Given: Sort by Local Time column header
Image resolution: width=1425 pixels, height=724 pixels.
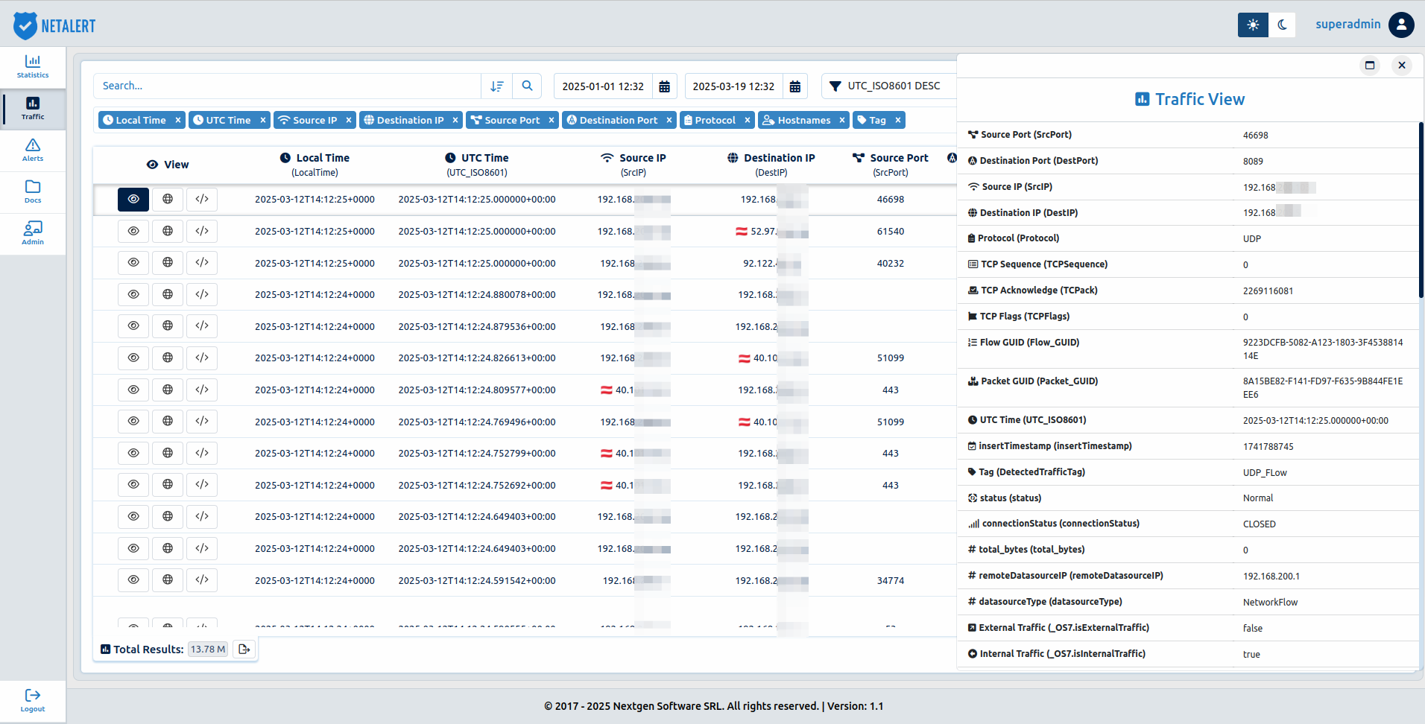Looking at the screenshot, I should (x=315, y=165).
